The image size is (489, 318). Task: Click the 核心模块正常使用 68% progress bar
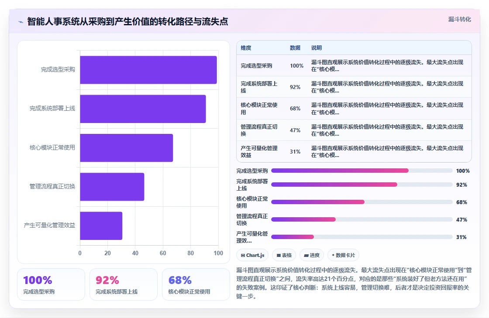[362, 202]
